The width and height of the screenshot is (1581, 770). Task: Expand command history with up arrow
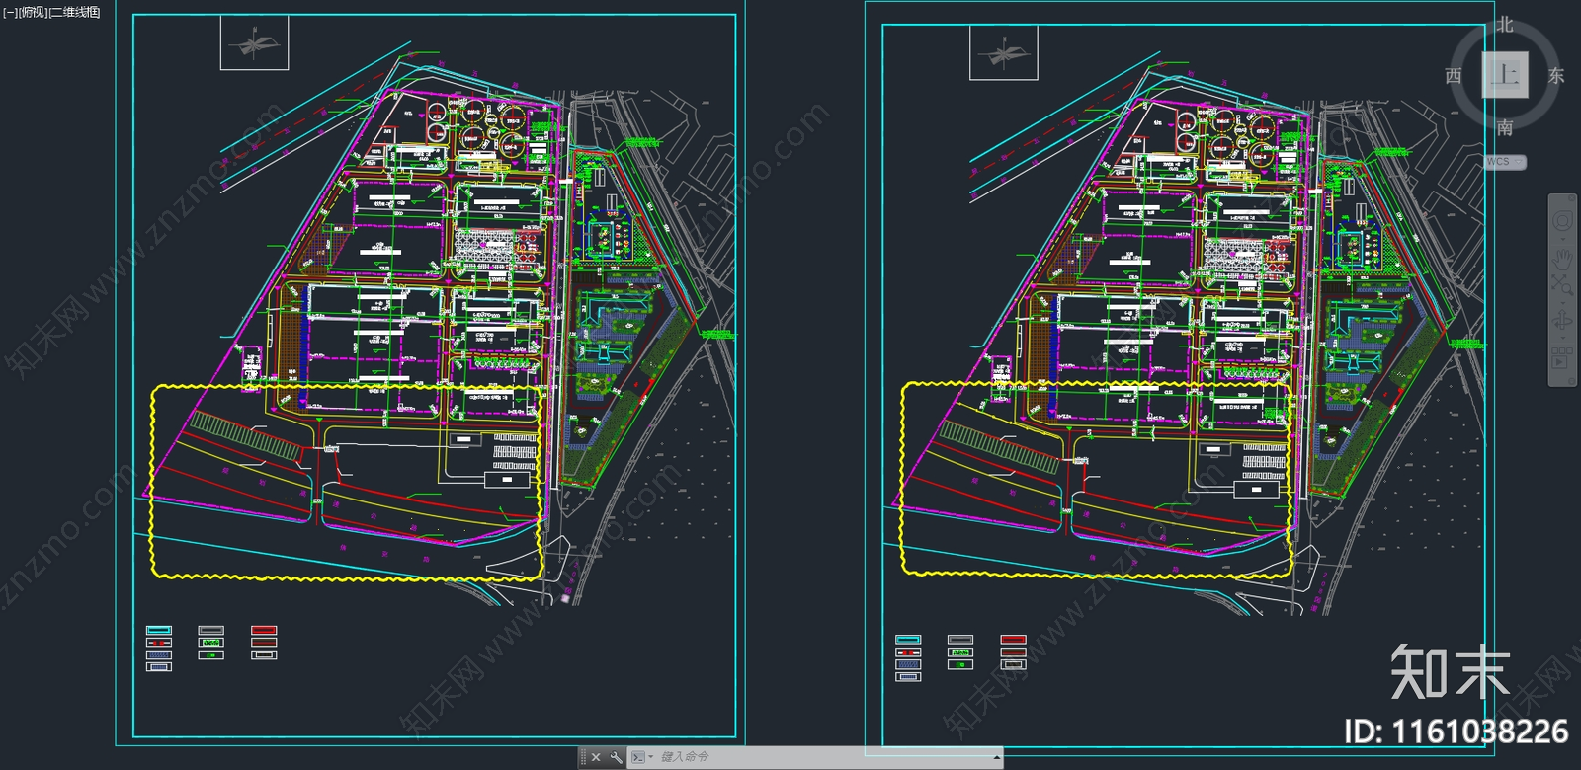pyautogui.click(x=996, y=757)
